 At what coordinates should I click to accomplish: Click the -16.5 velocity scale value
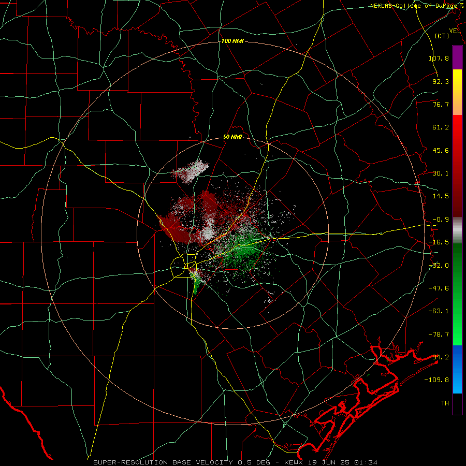tap(439, 242)
